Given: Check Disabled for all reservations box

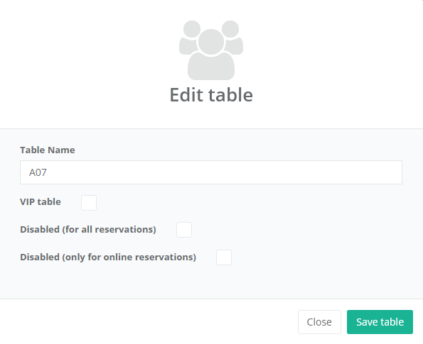Looking at the screenshot, I should [184, 230].
